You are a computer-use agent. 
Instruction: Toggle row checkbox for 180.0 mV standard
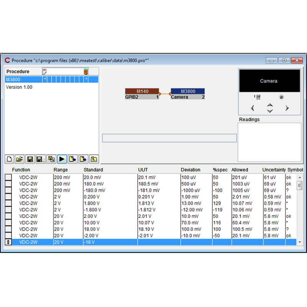point(8,184)
